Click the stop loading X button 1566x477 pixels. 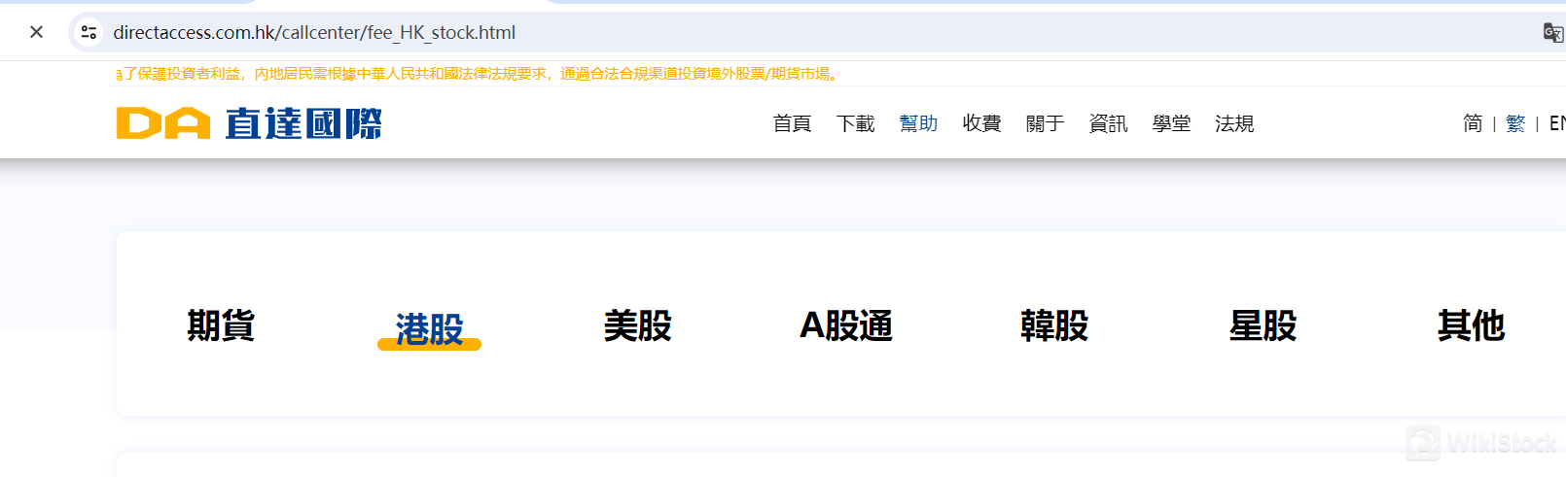tap(36, 32)
